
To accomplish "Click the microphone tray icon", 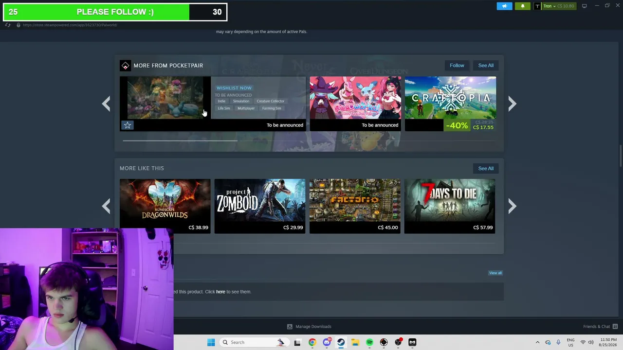I will tap(558, 342).
